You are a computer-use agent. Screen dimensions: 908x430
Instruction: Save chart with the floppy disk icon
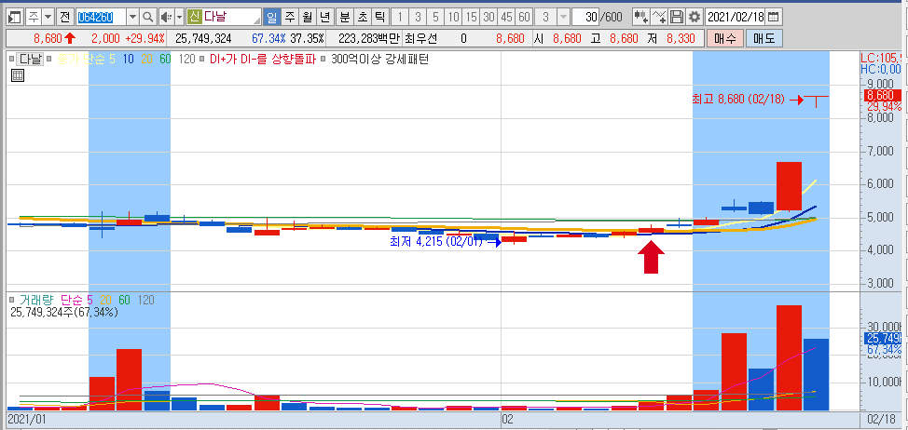point(677,18)
